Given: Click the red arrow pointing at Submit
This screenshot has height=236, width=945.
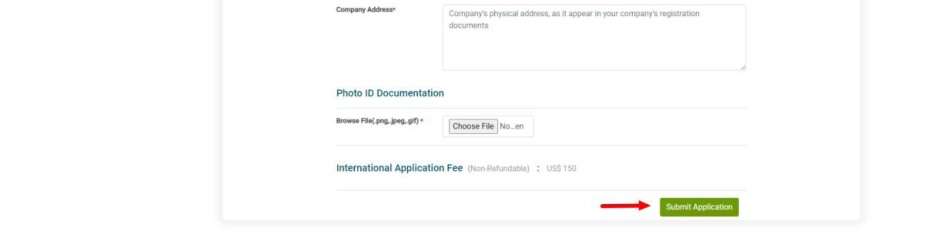Looking at the screenshot, I should click(625, 206).
